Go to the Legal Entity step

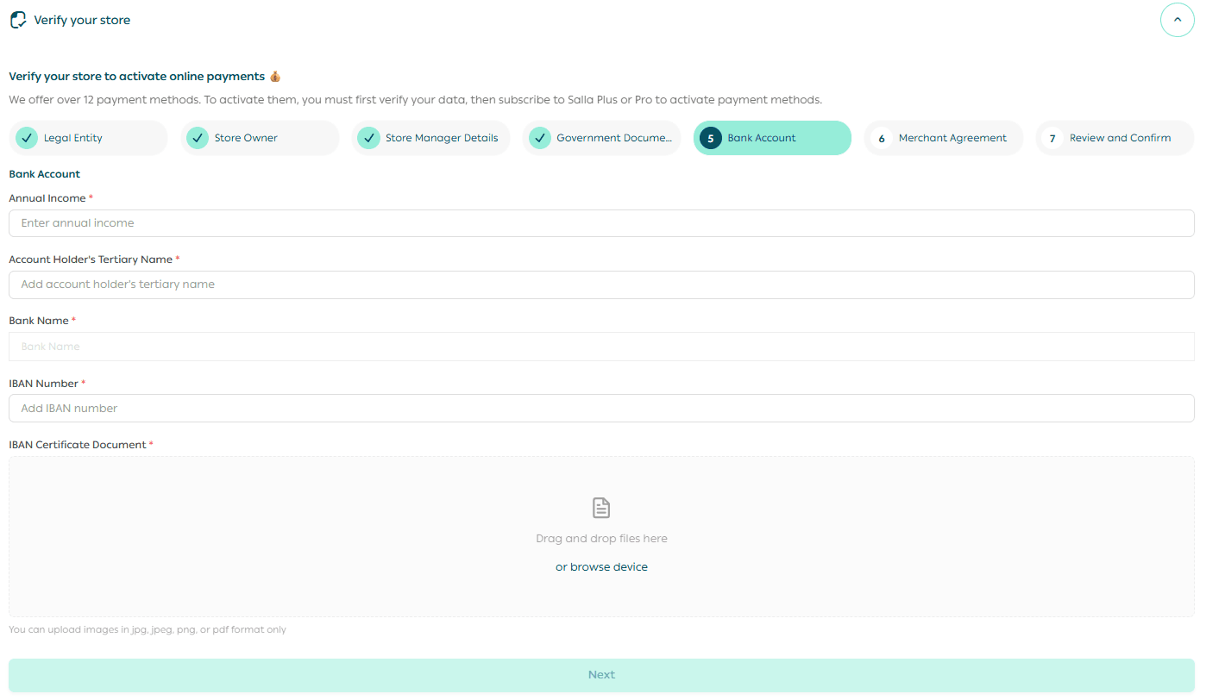[73, 138]
